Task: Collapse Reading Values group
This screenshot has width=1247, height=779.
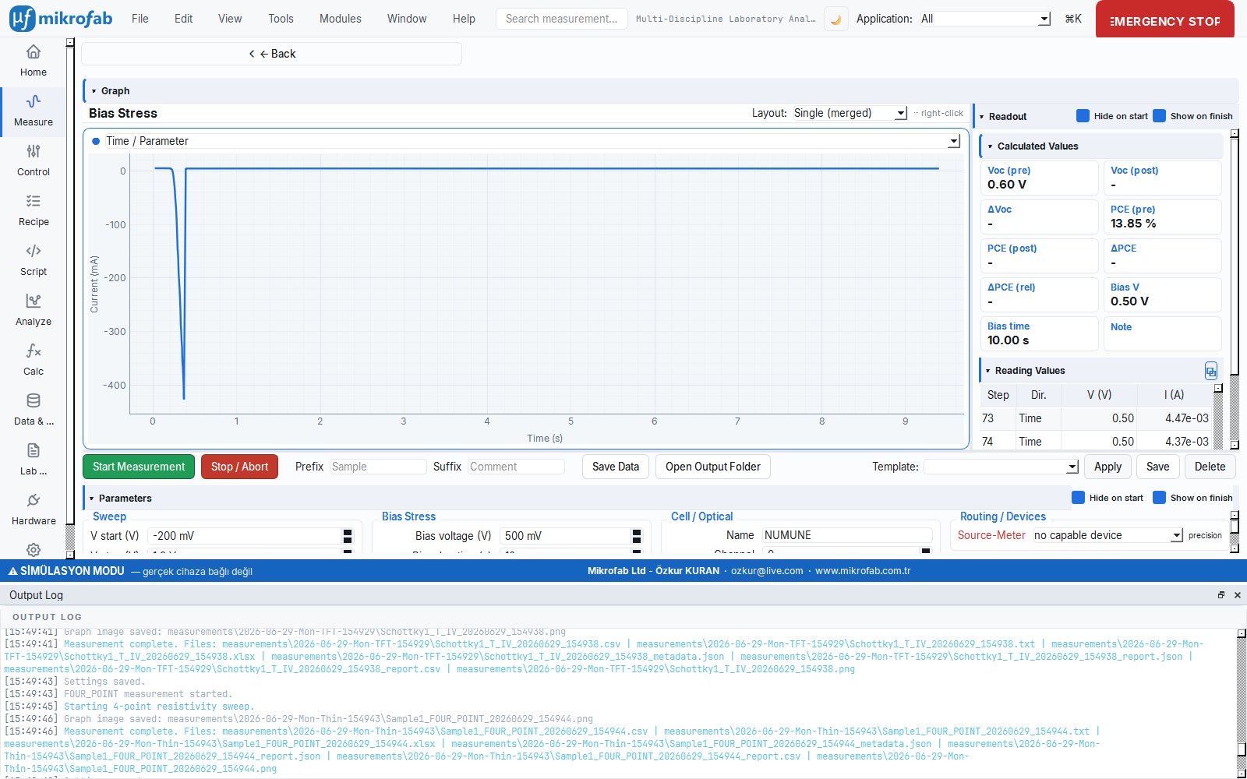Action: coord(988,371)
